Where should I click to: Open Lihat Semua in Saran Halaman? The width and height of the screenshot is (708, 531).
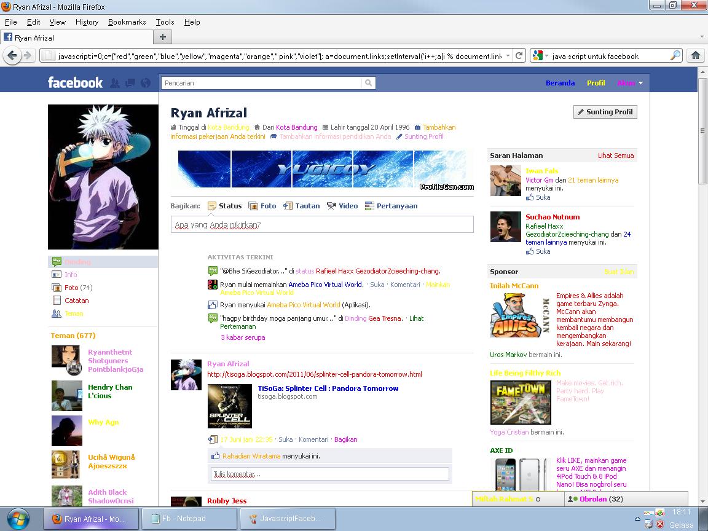616,155
